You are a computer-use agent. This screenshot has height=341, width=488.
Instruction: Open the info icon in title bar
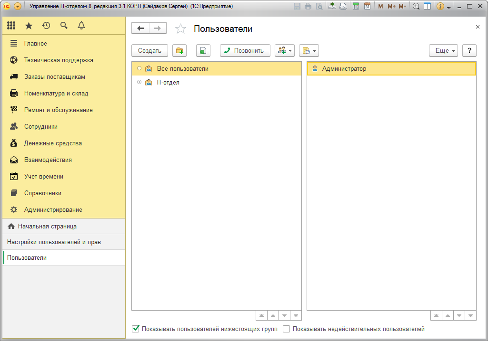[440, 6]
